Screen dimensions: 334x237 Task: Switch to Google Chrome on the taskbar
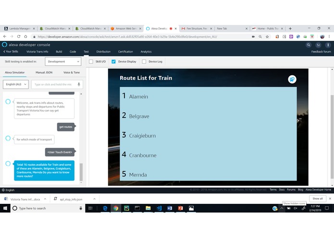(x=116, y=208)
